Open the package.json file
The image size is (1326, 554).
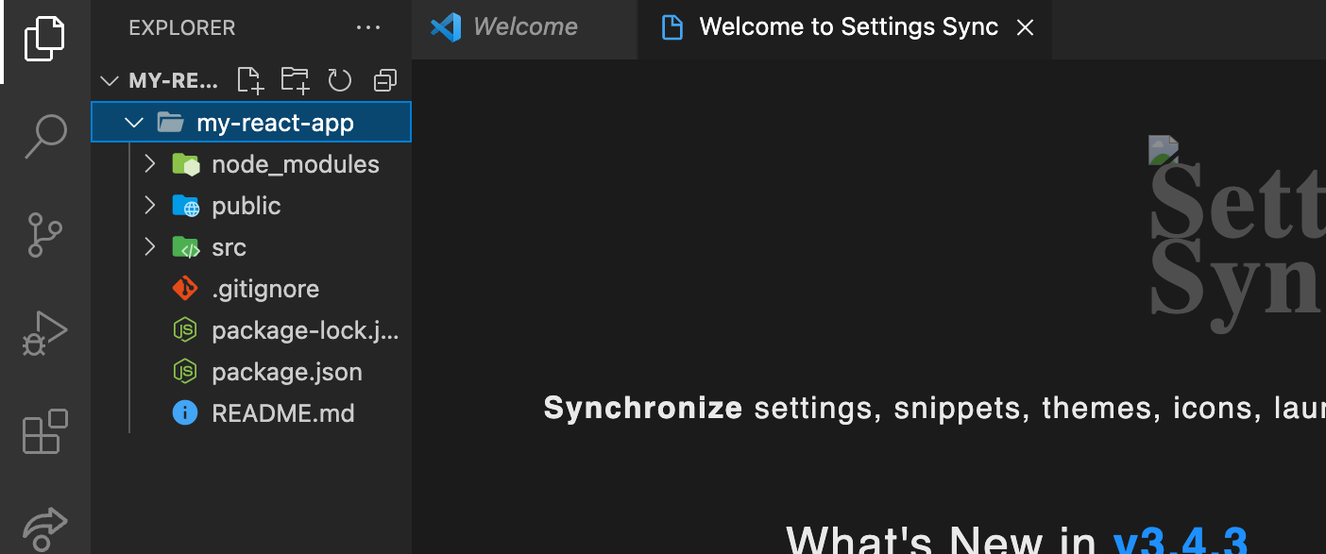click(x=251, y=372)
